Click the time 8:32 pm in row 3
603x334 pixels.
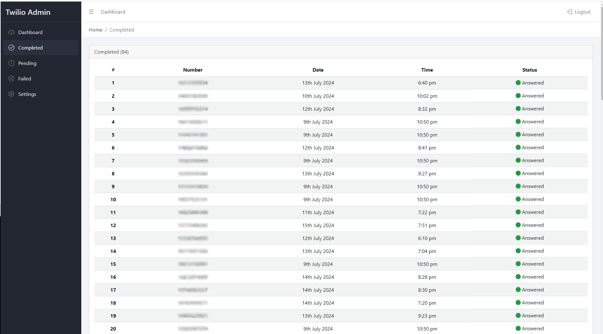[427, 109]
